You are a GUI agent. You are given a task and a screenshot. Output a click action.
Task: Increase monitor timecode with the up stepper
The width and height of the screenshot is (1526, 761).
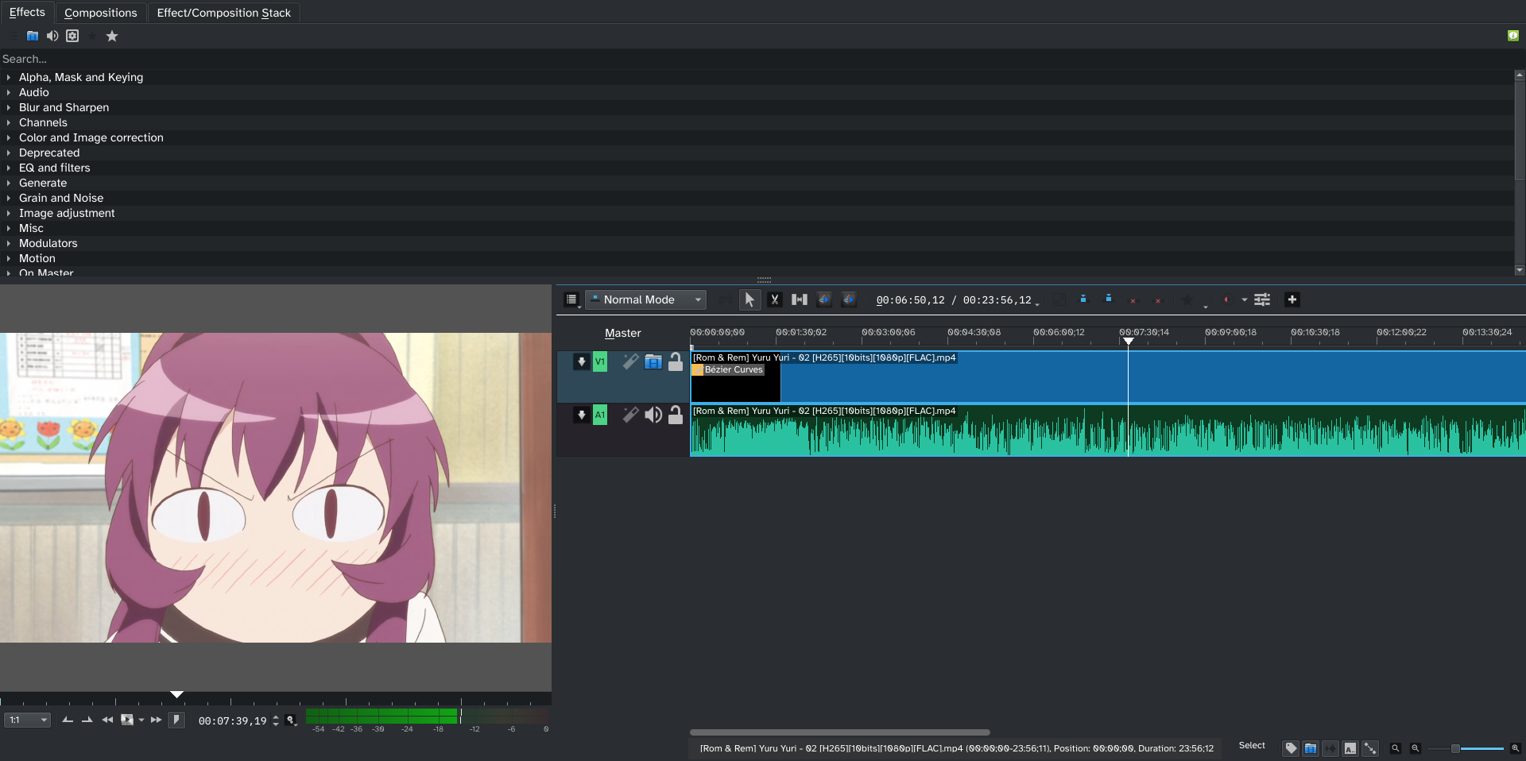[276, 717]
